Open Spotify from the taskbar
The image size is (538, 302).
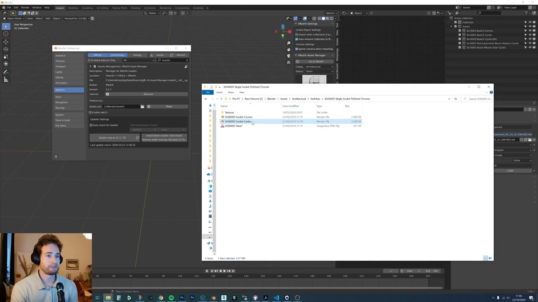click(x=171, y=298)
